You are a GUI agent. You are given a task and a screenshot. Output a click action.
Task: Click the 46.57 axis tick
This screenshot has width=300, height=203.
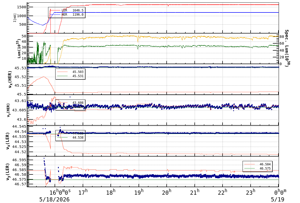click(x=20, y=184)
